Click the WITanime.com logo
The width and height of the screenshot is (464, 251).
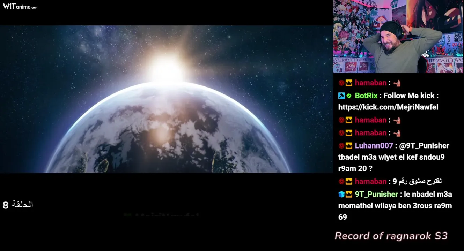(20, 6)
